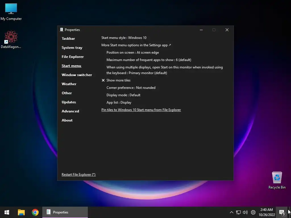The height and width of the screenshot is (218, 291).
Task: Show the About section
Action: (67, 120)
